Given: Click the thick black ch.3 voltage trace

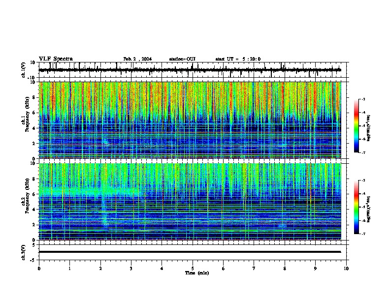Looking at the screenshot, I should pyautogui.click(x=190, y=252).
